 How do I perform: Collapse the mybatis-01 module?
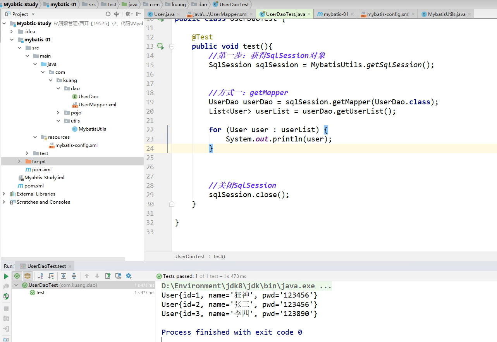click(x=12, y=39)
